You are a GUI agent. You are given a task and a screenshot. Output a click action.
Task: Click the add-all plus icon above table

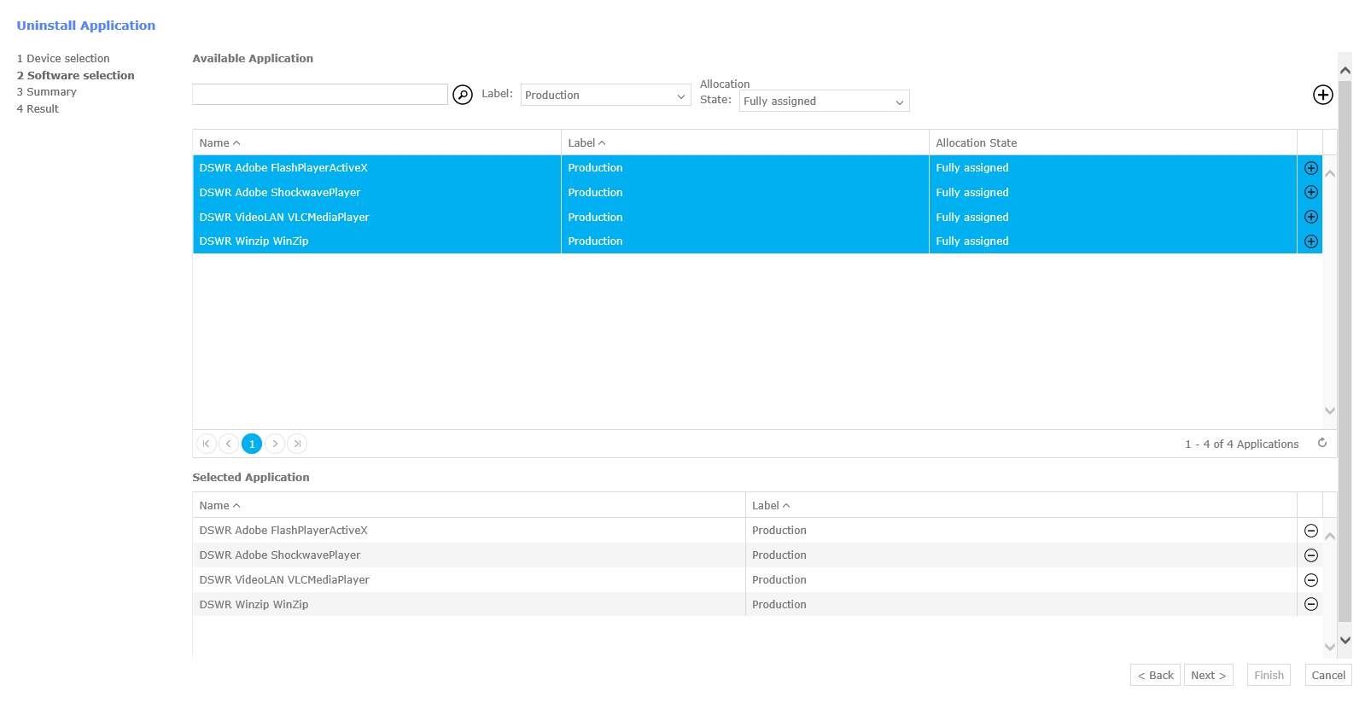1322,95
